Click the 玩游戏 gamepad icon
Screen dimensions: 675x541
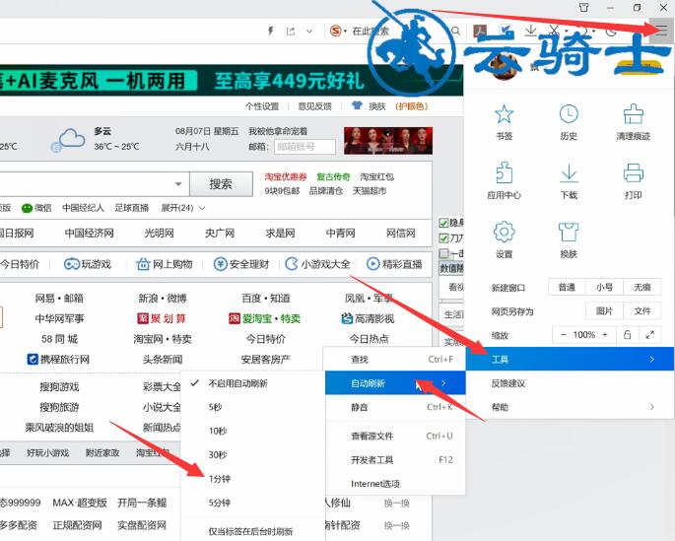click(72, 264)
